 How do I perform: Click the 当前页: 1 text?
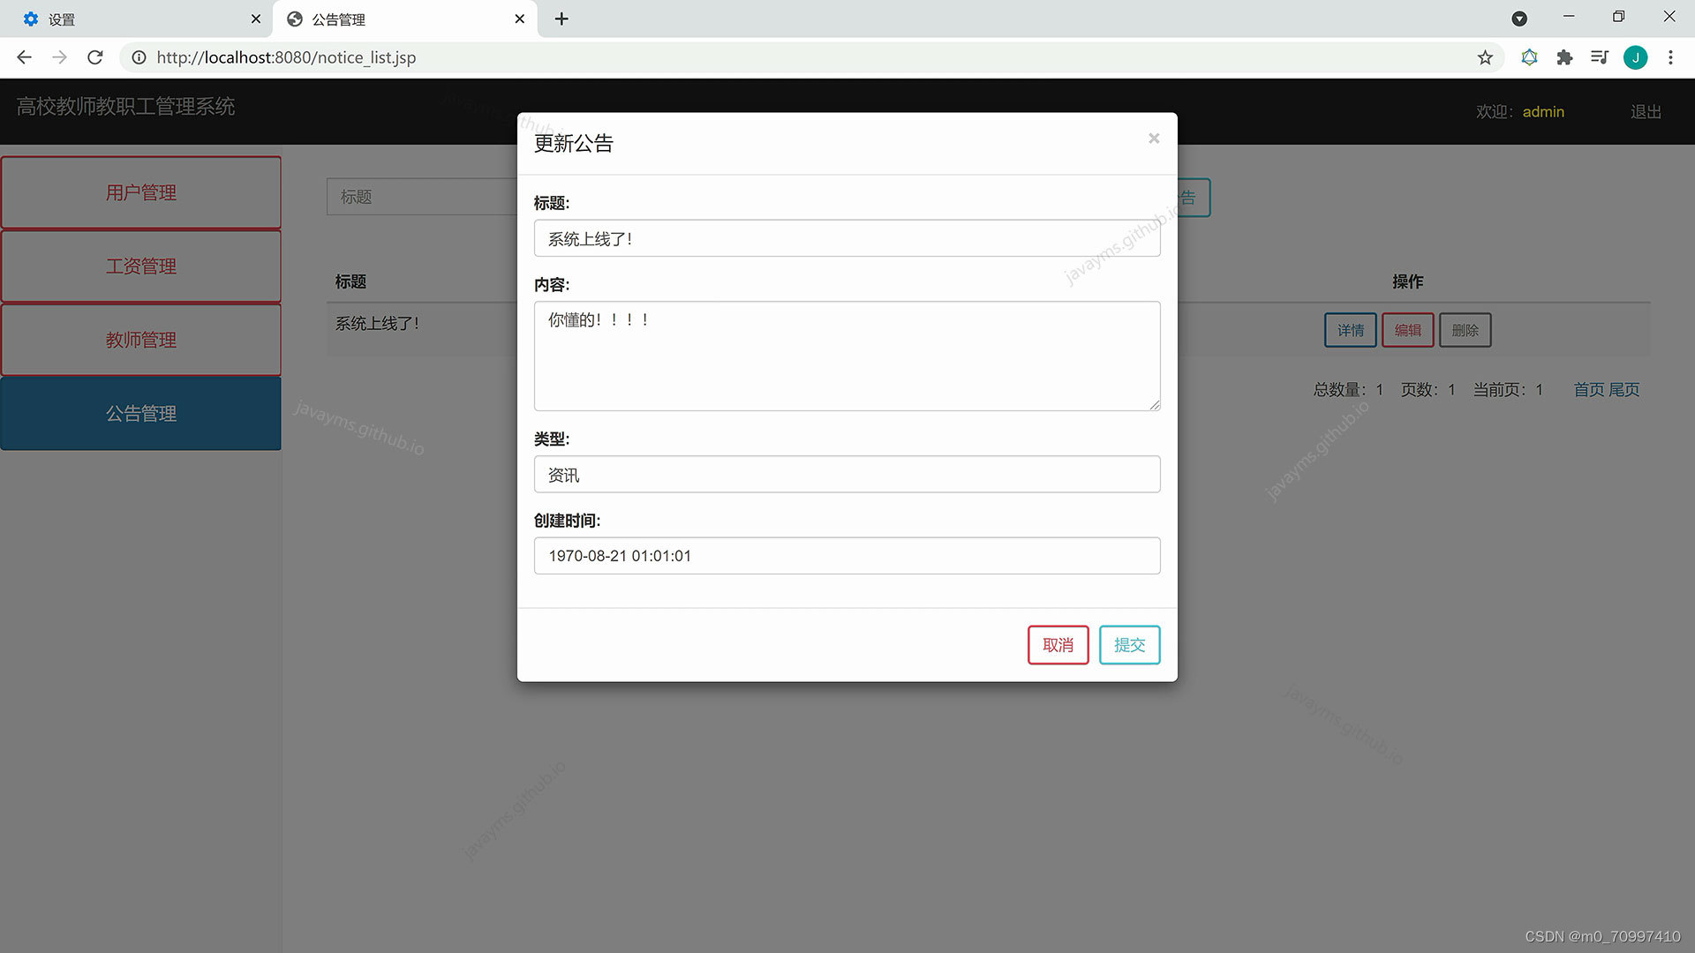[1508, 389]
